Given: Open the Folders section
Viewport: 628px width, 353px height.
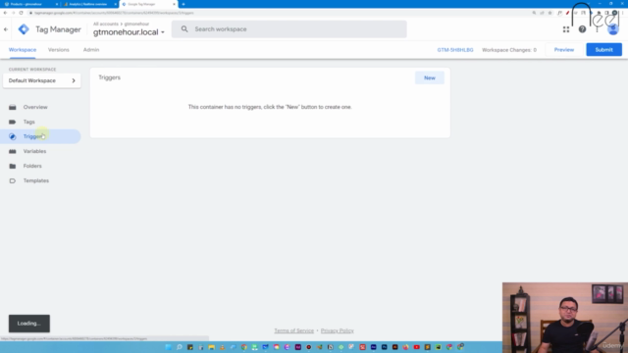Looking at the screenshot, I should click(32, 166).
